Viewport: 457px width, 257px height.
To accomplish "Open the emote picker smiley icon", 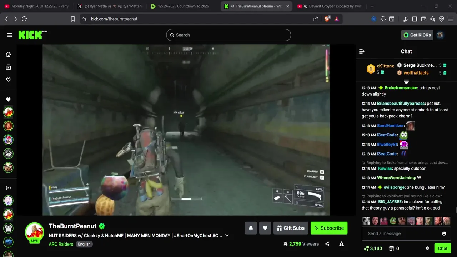I will point(444,233).
